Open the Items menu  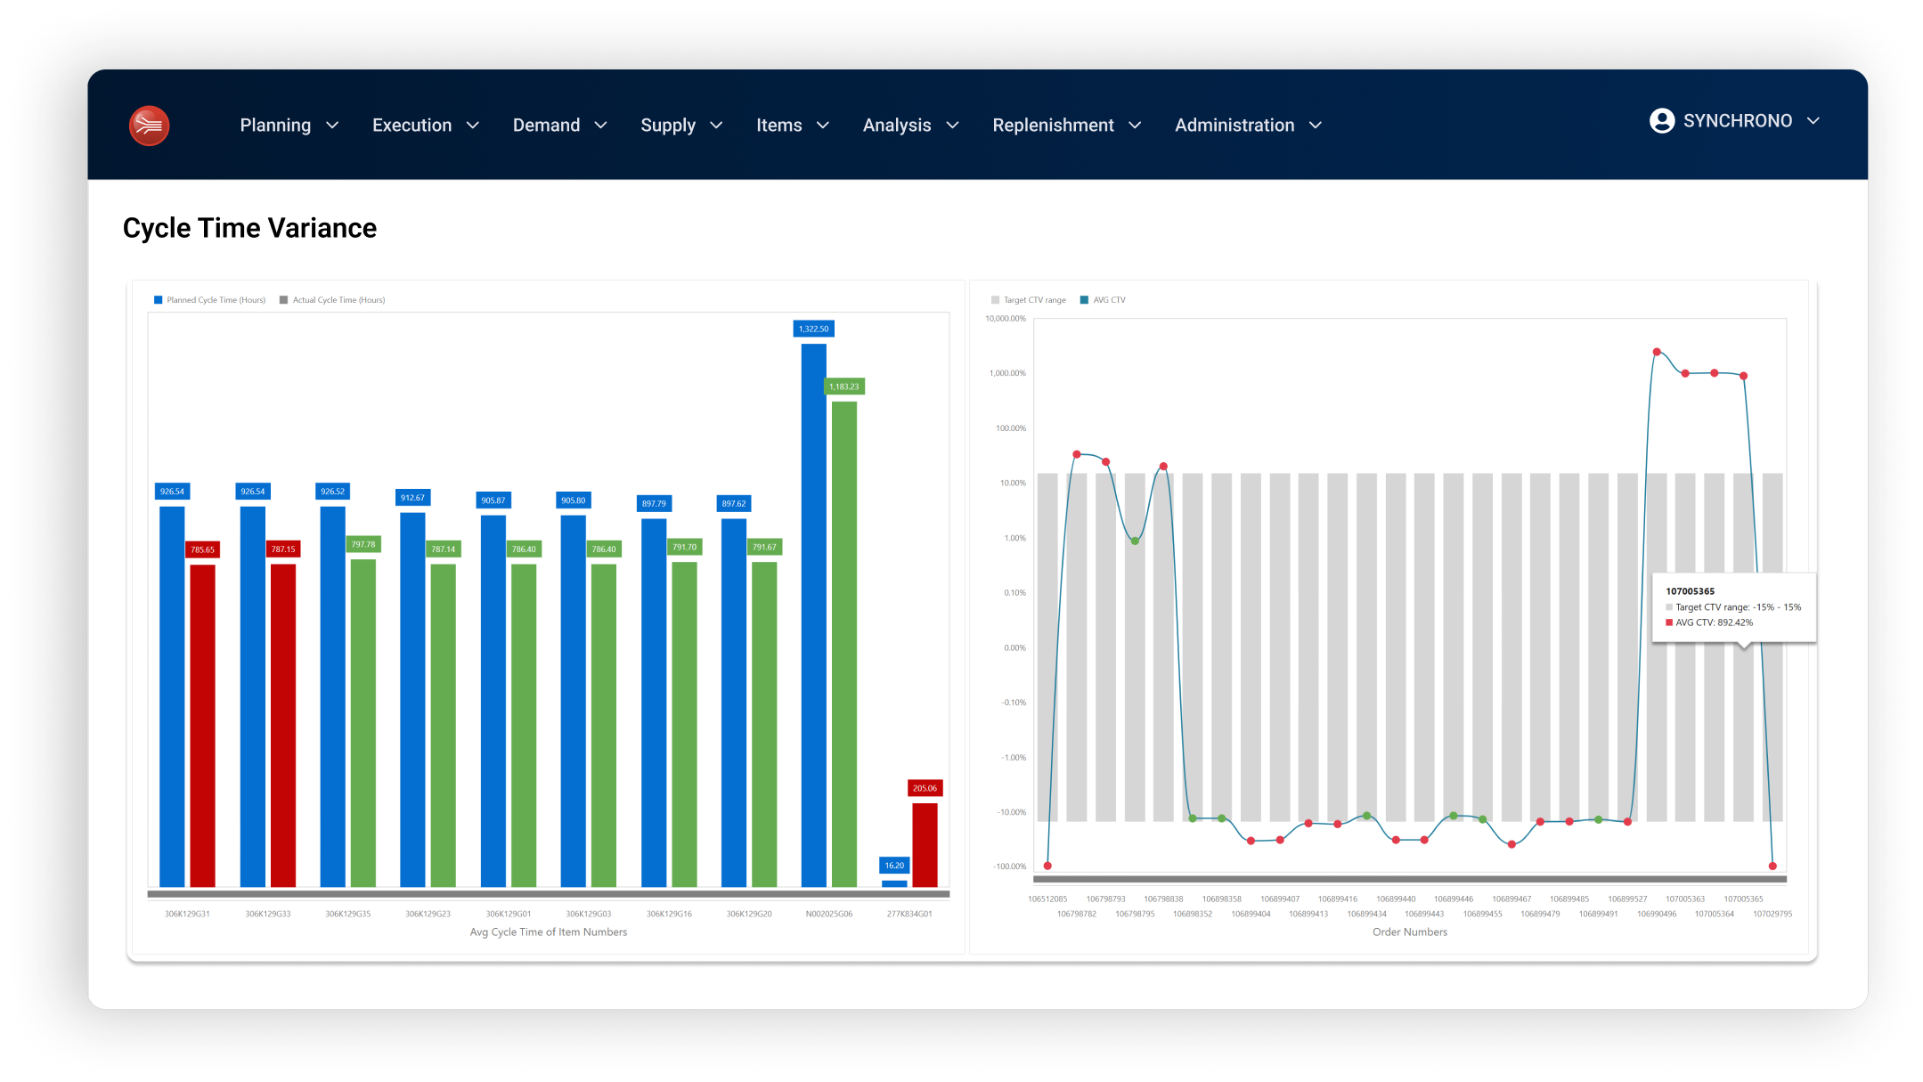pyautogui.click(x=778, y=126)
